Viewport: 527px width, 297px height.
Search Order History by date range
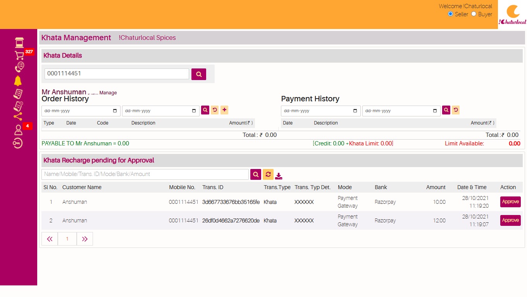[x=205, y=110]
